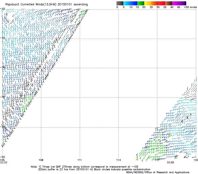Click the latitude label '-16'
The width and height of the screenshot is (198, 174).
pyautogui.click(x=2, y=97)
